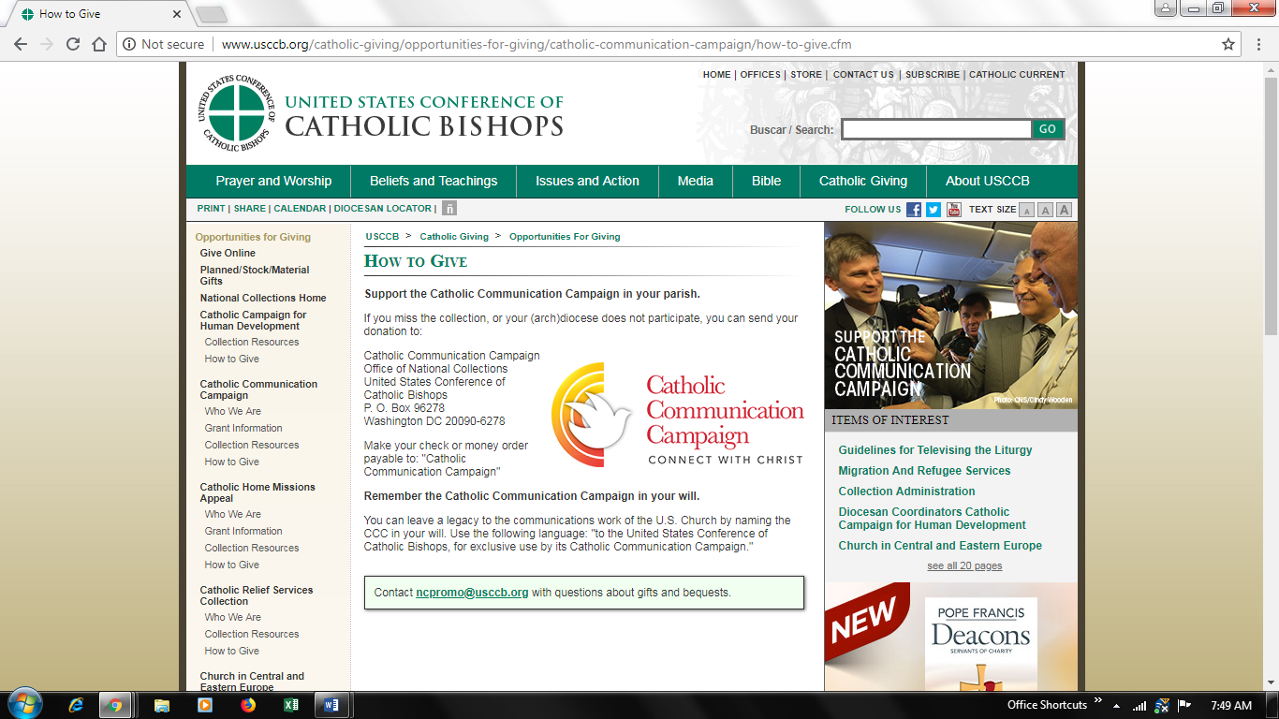Open the media player taskbar icon
This screenshot has width=1279, height=719.
(x=205, y=705)
